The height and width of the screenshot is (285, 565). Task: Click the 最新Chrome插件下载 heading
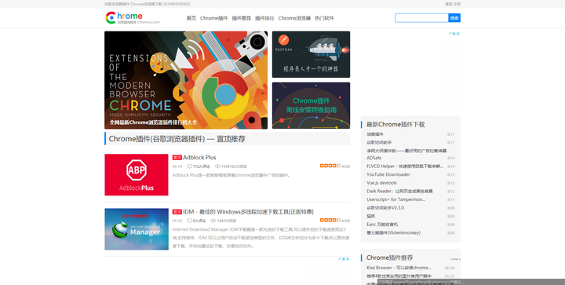tap(395, 124)
